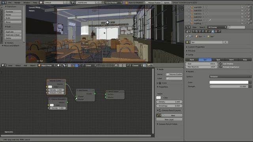253x142 pixels.
Task: Open the Surface Emission dropdown
Action: pyautogui.click(x=230, y=77)
